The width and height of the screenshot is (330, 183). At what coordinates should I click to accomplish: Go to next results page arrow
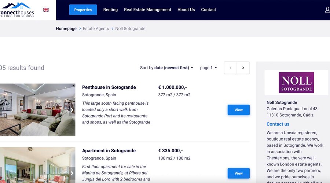pos(243,68)
